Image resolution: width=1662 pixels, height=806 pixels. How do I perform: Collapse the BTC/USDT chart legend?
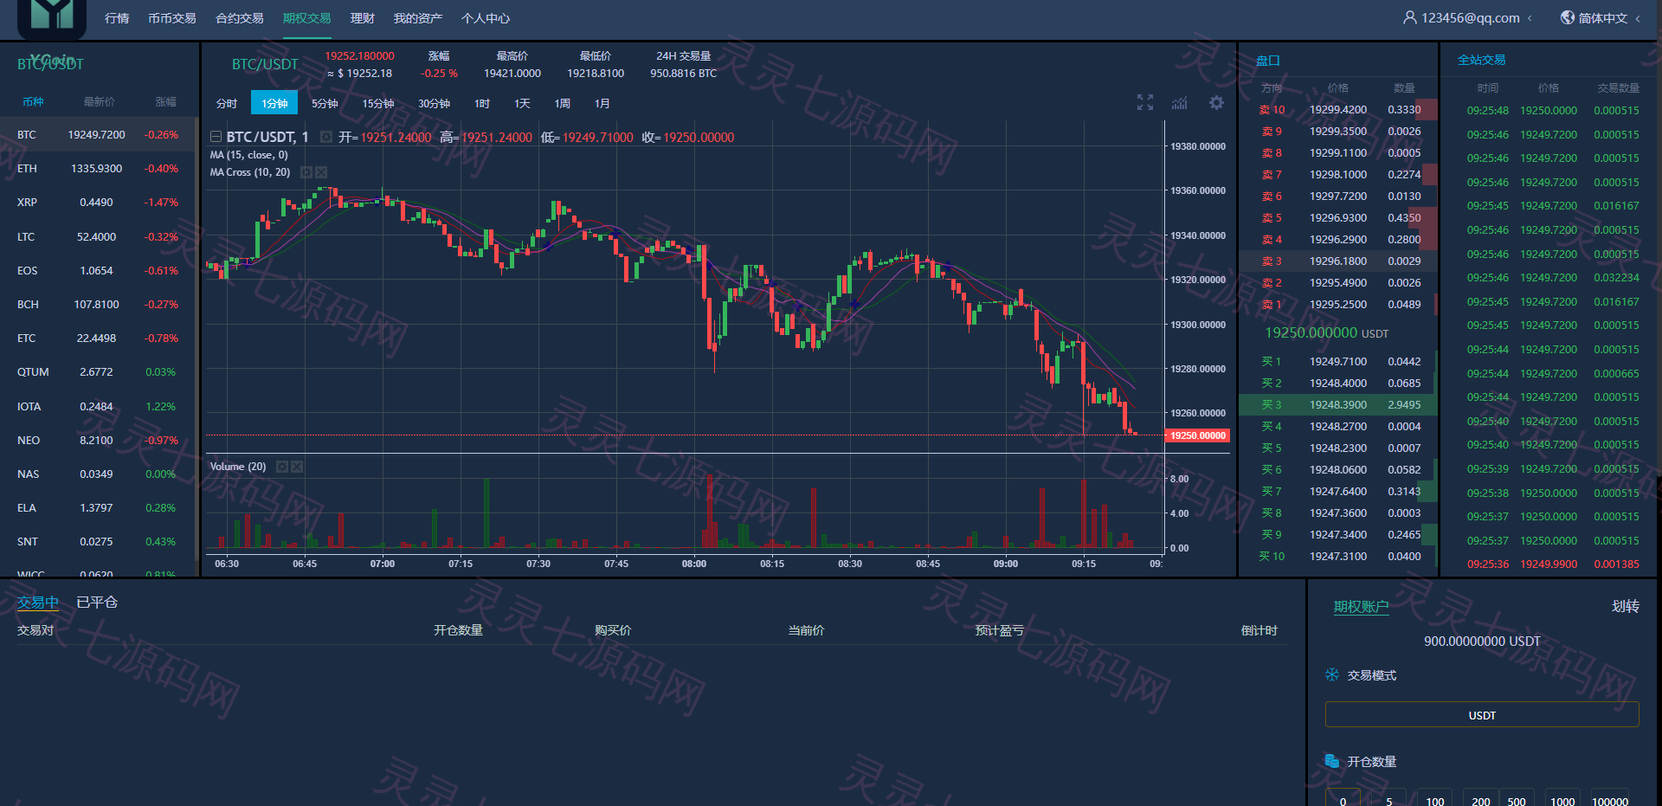[x=216, y=137]
